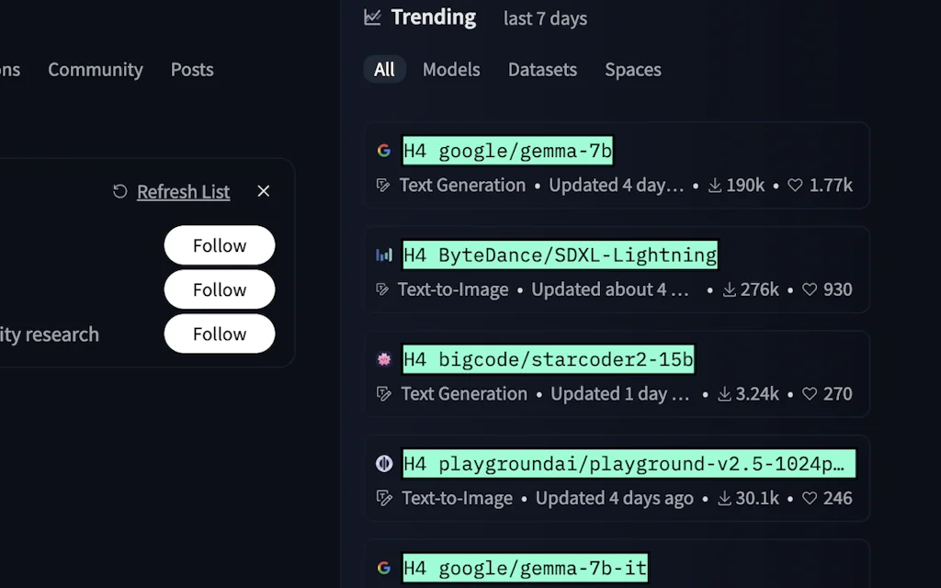Click the Text Generation tag icon on starcoder2-15b
Viewport: 941px width, 588px height.
[x=383, y=394]
